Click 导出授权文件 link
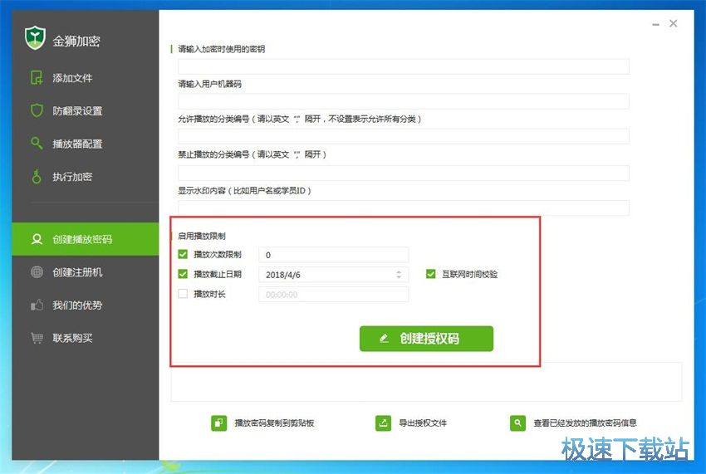706x474 pixels. [422, 423]
